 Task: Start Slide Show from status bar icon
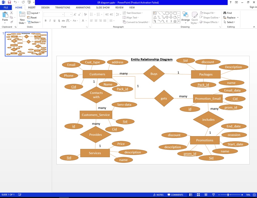(213, 195)
